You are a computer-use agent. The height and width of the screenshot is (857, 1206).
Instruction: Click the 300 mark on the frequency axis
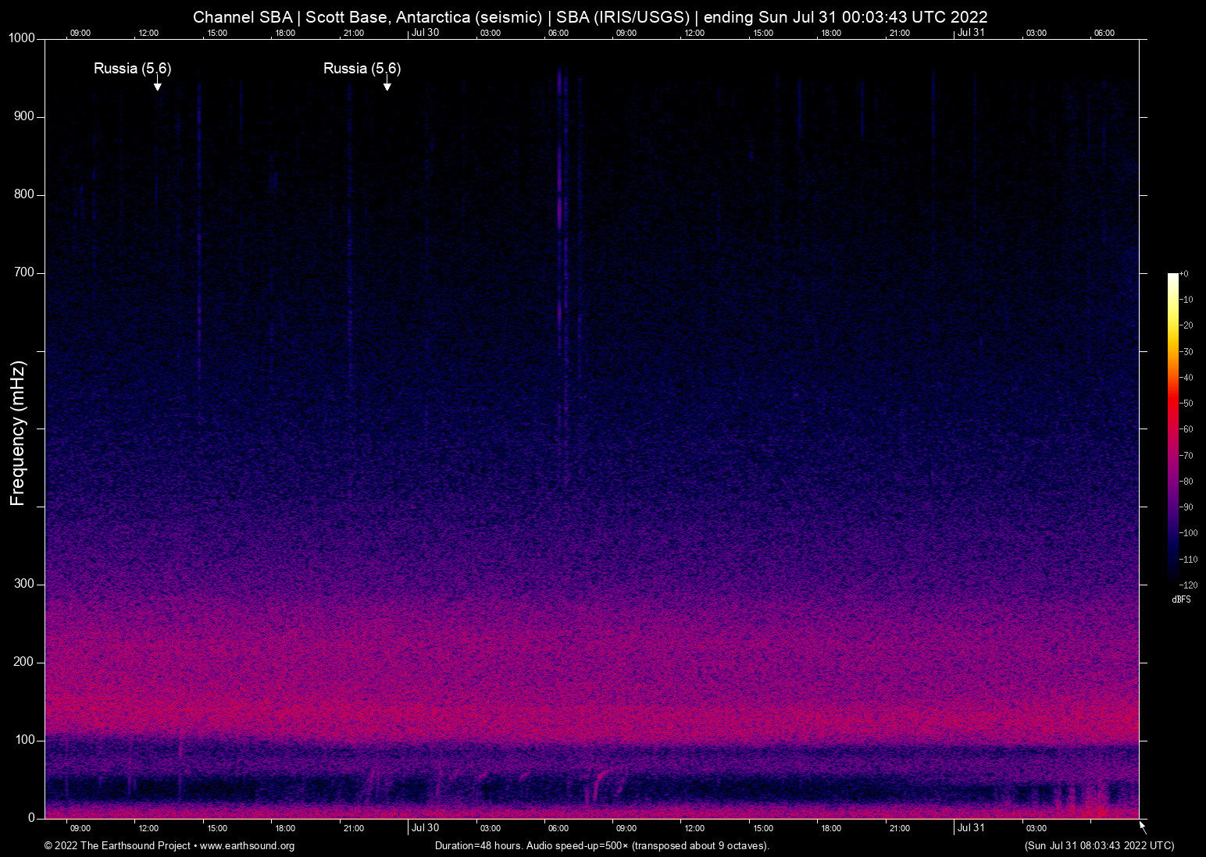(x=23, y=583)
